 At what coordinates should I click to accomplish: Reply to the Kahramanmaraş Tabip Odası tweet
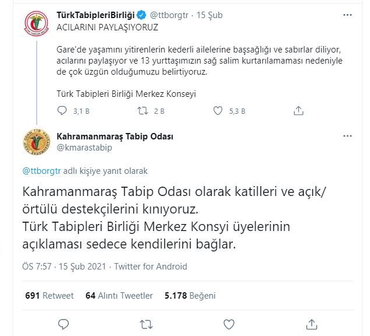63,323
